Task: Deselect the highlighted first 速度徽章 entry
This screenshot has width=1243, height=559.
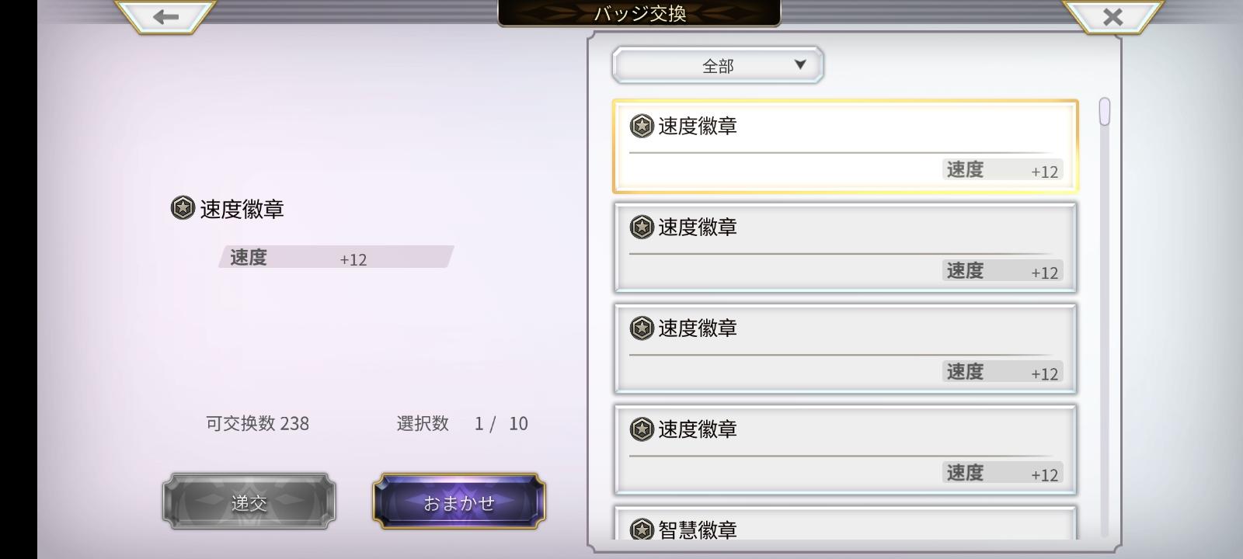Action: click(x=845, y=146)
